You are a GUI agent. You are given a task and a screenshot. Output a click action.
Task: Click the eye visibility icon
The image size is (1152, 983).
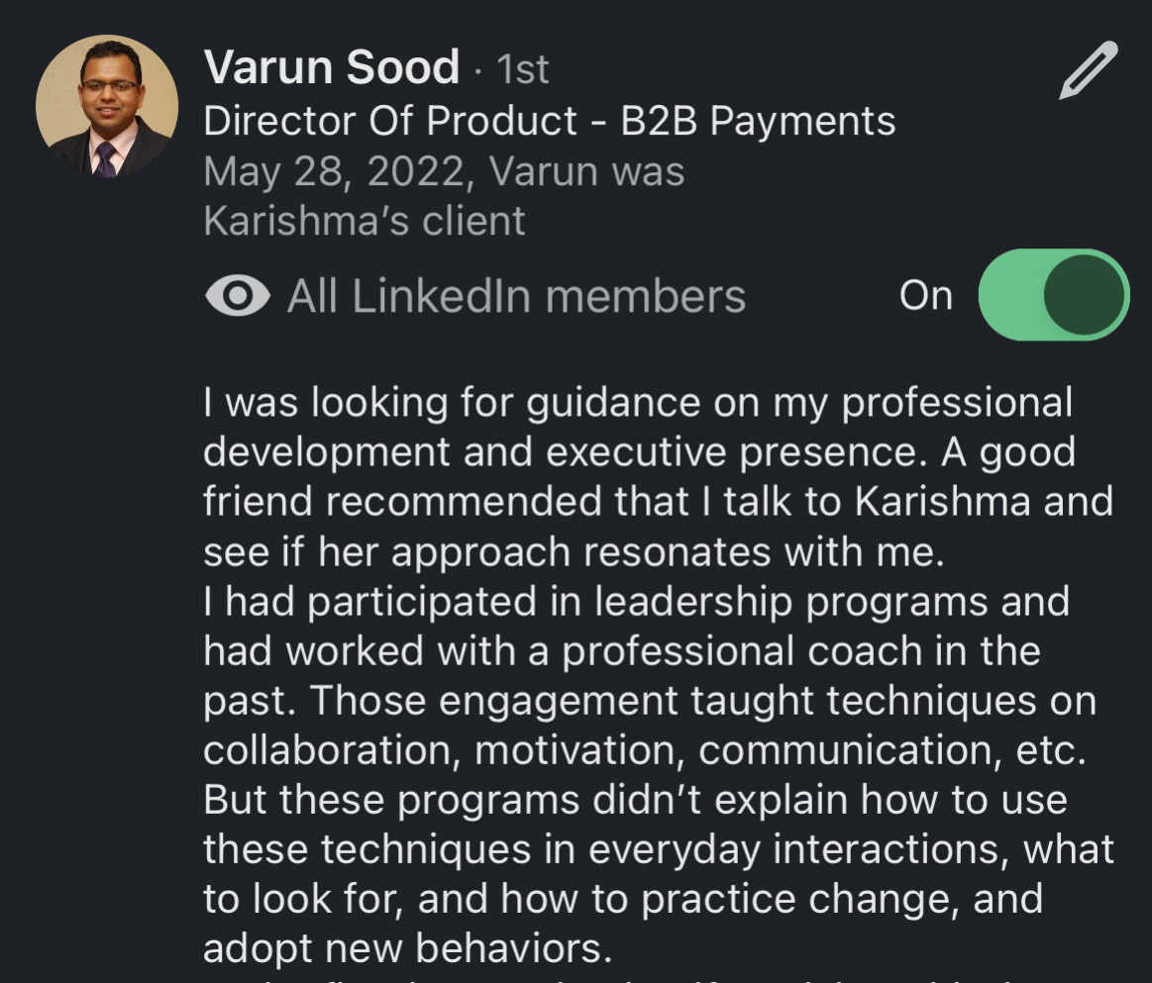(x=237, y=296)
